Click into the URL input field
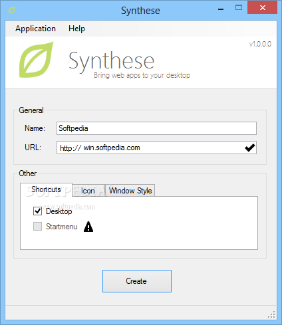This screenshot has height=325, width=282. pos(156,148)
